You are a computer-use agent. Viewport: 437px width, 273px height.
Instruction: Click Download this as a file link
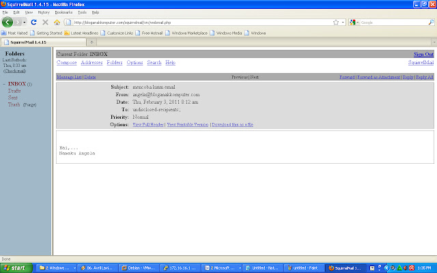coord(232,124)
